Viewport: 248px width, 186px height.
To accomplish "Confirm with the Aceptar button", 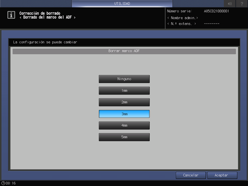I will (x=222, y=175).
